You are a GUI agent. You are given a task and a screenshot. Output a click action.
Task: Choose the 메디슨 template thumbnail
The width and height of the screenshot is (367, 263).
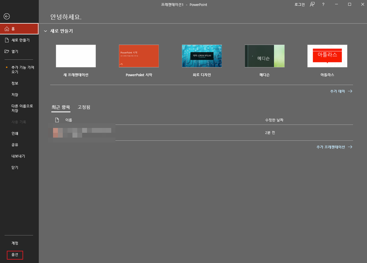pos(265,56)
